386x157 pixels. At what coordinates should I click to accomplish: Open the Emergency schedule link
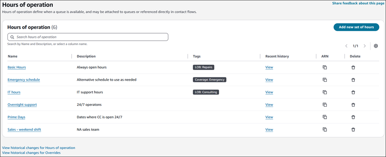click(x=24, y=80)
